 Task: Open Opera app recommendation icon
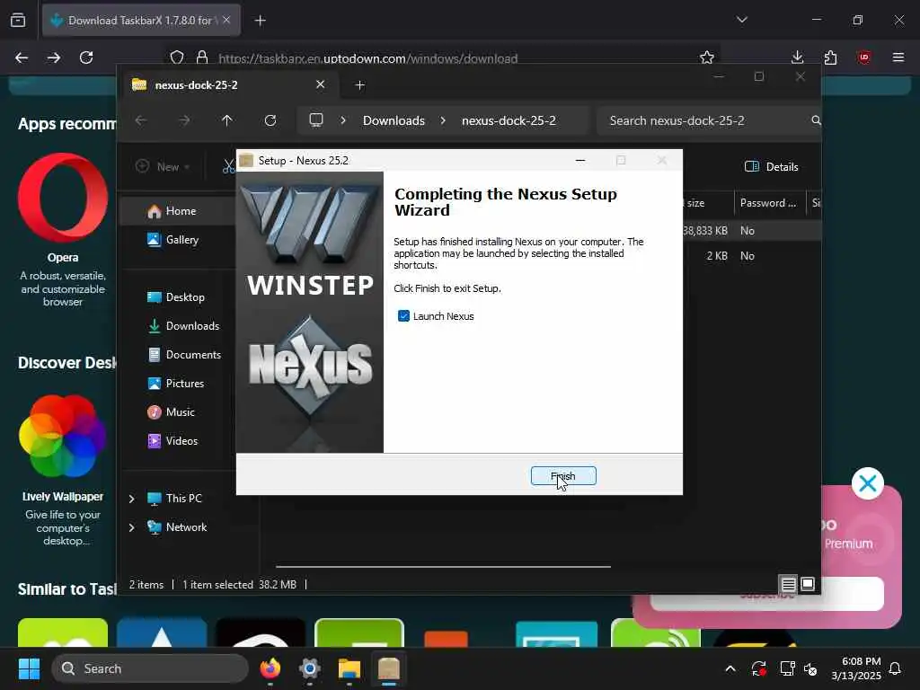coord(63,197)
